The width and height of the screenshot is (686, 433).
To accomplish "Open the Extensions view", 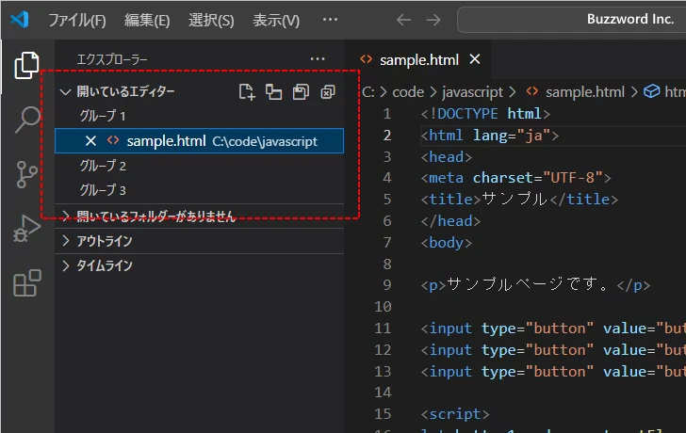I will [26, 283].
